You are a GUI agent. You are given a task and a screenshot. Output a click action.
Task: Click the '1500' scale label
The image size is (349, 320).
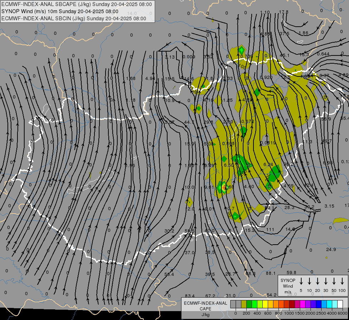point(300,313)
